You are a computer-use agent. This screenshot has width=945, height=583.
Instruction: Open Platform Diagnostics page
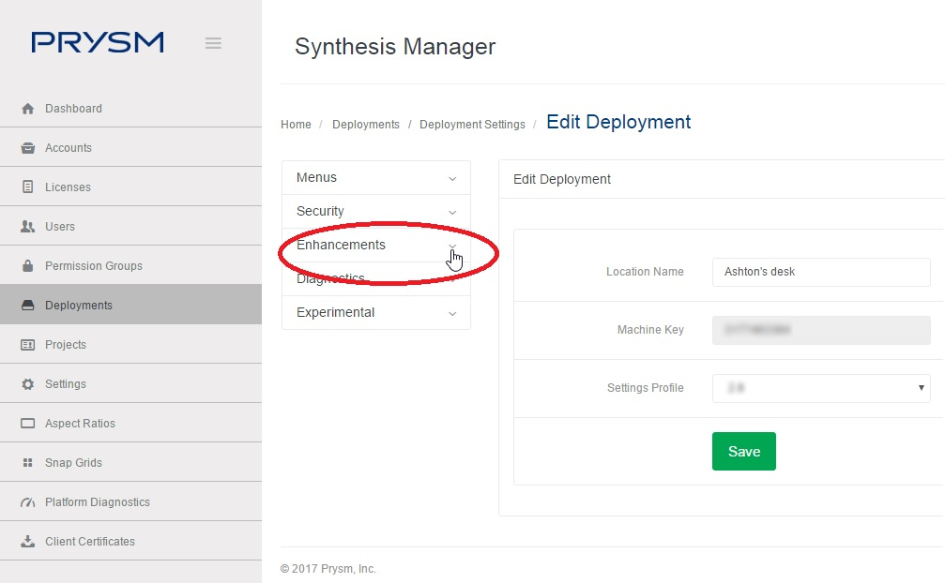(x=130, y=501)
